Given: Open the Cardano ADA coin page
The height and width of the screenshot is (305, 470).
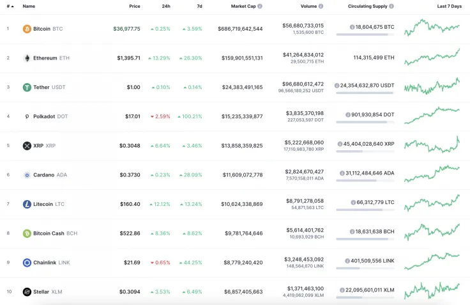Looking at the screenshot, I should click(50, 175).
